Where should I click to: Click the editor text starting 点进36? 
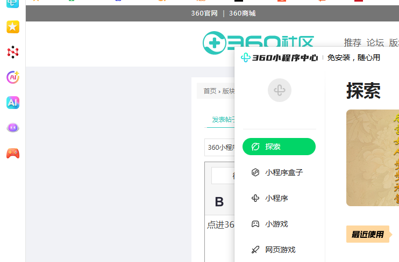[x=220, y=225]
